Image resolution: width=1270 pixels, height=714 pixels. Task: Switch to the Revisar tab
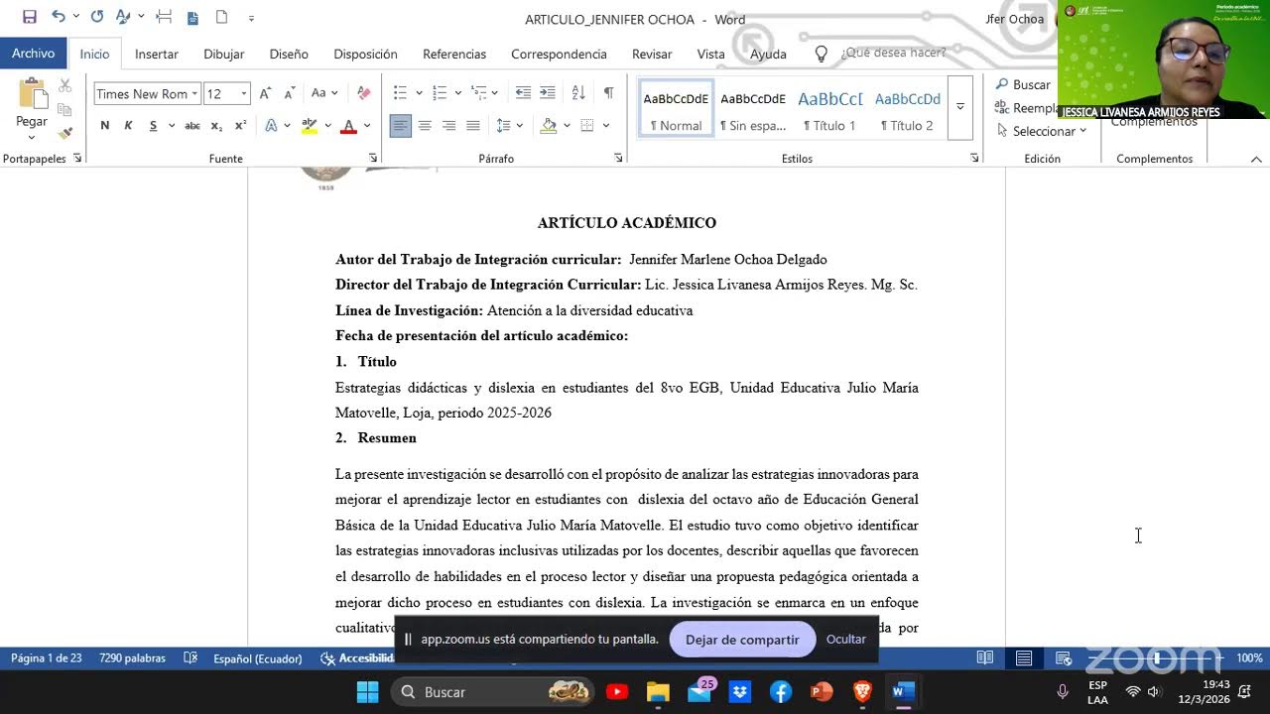click(652, 55)
